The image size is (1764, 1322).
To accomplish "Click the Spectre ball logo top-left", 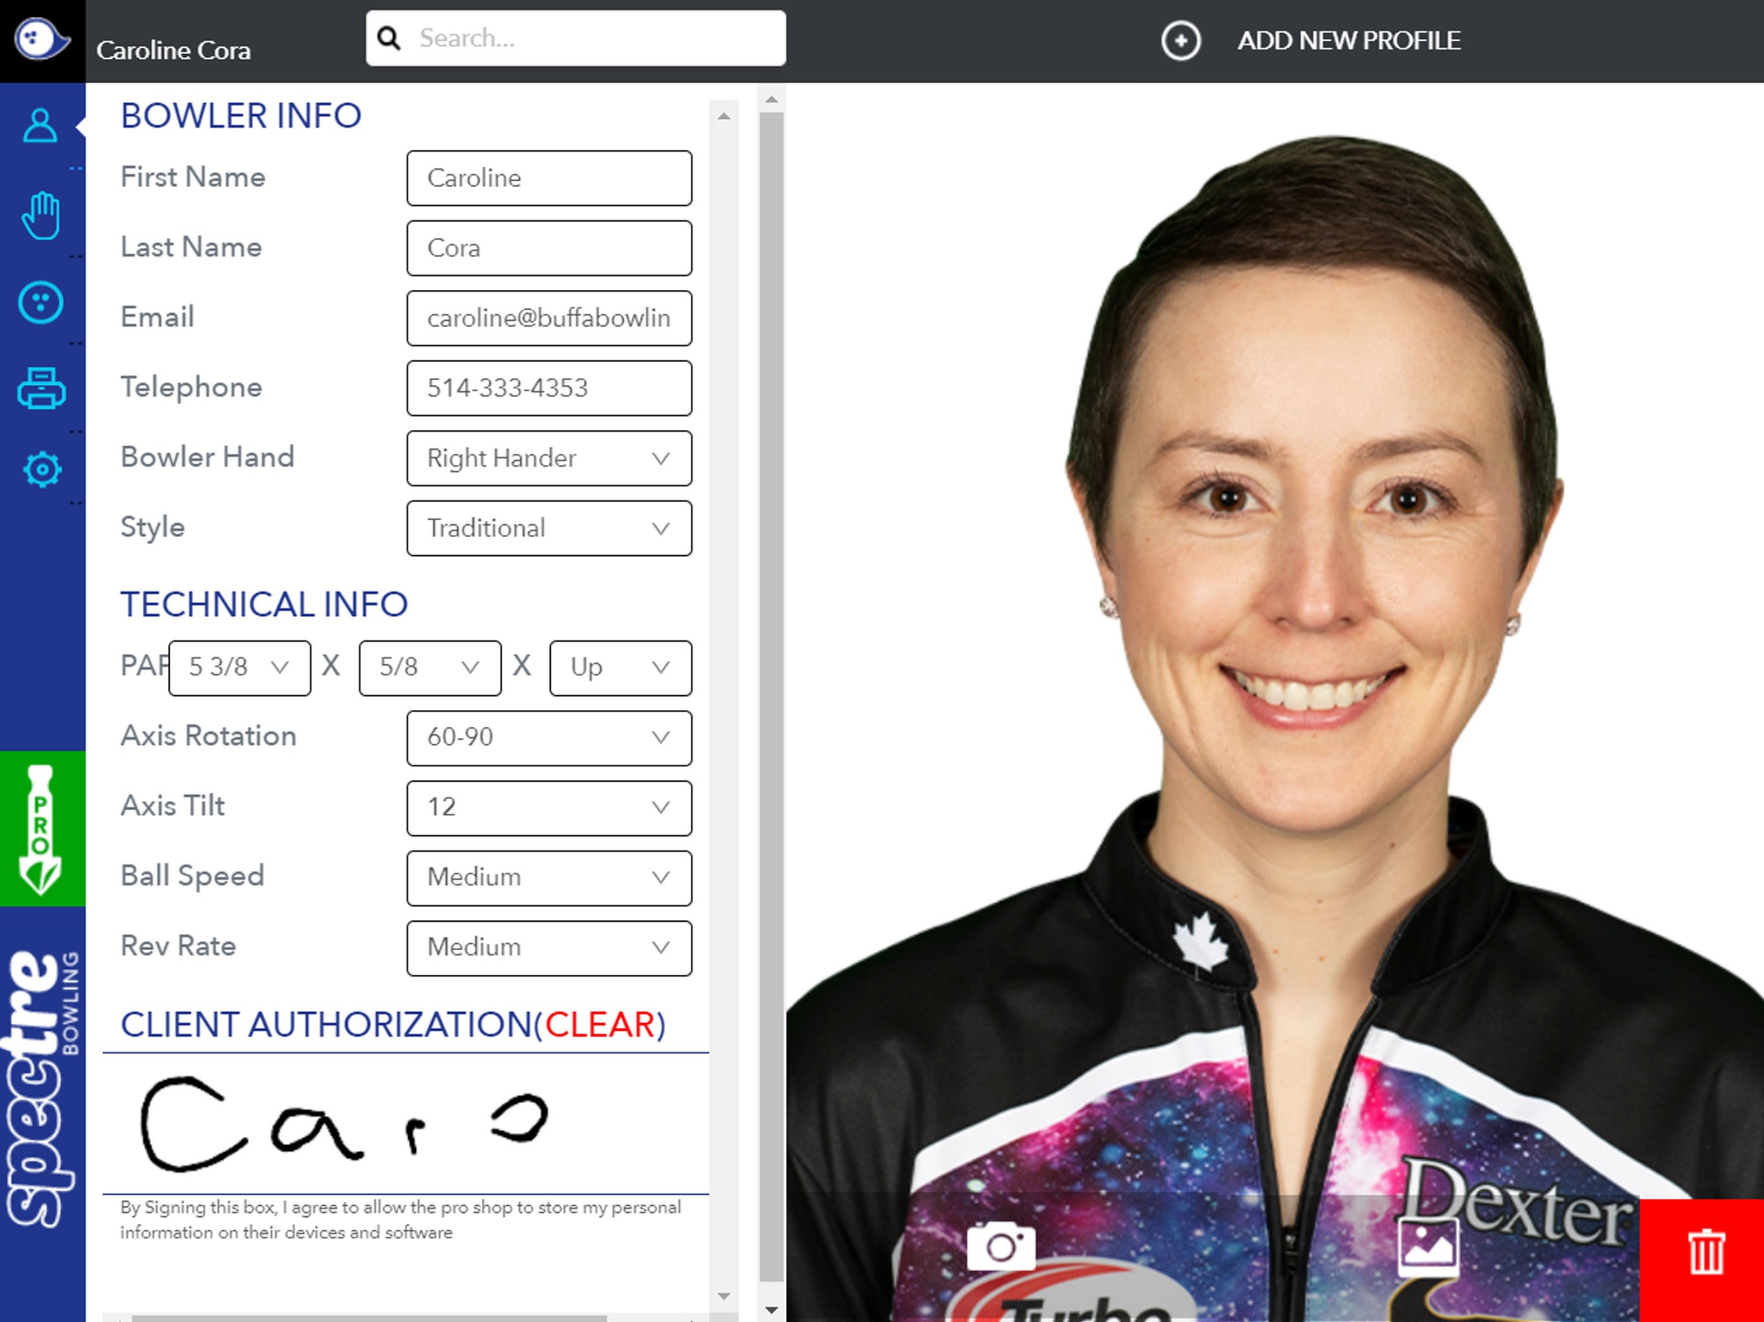I will tap(41, 39).
